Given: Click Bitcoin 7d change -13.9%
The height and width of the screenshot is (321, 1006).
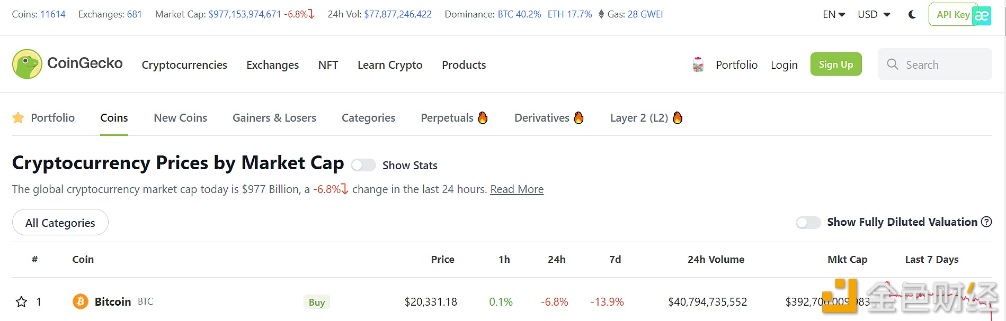Looking at the screenshot, I should click(607, 302).
